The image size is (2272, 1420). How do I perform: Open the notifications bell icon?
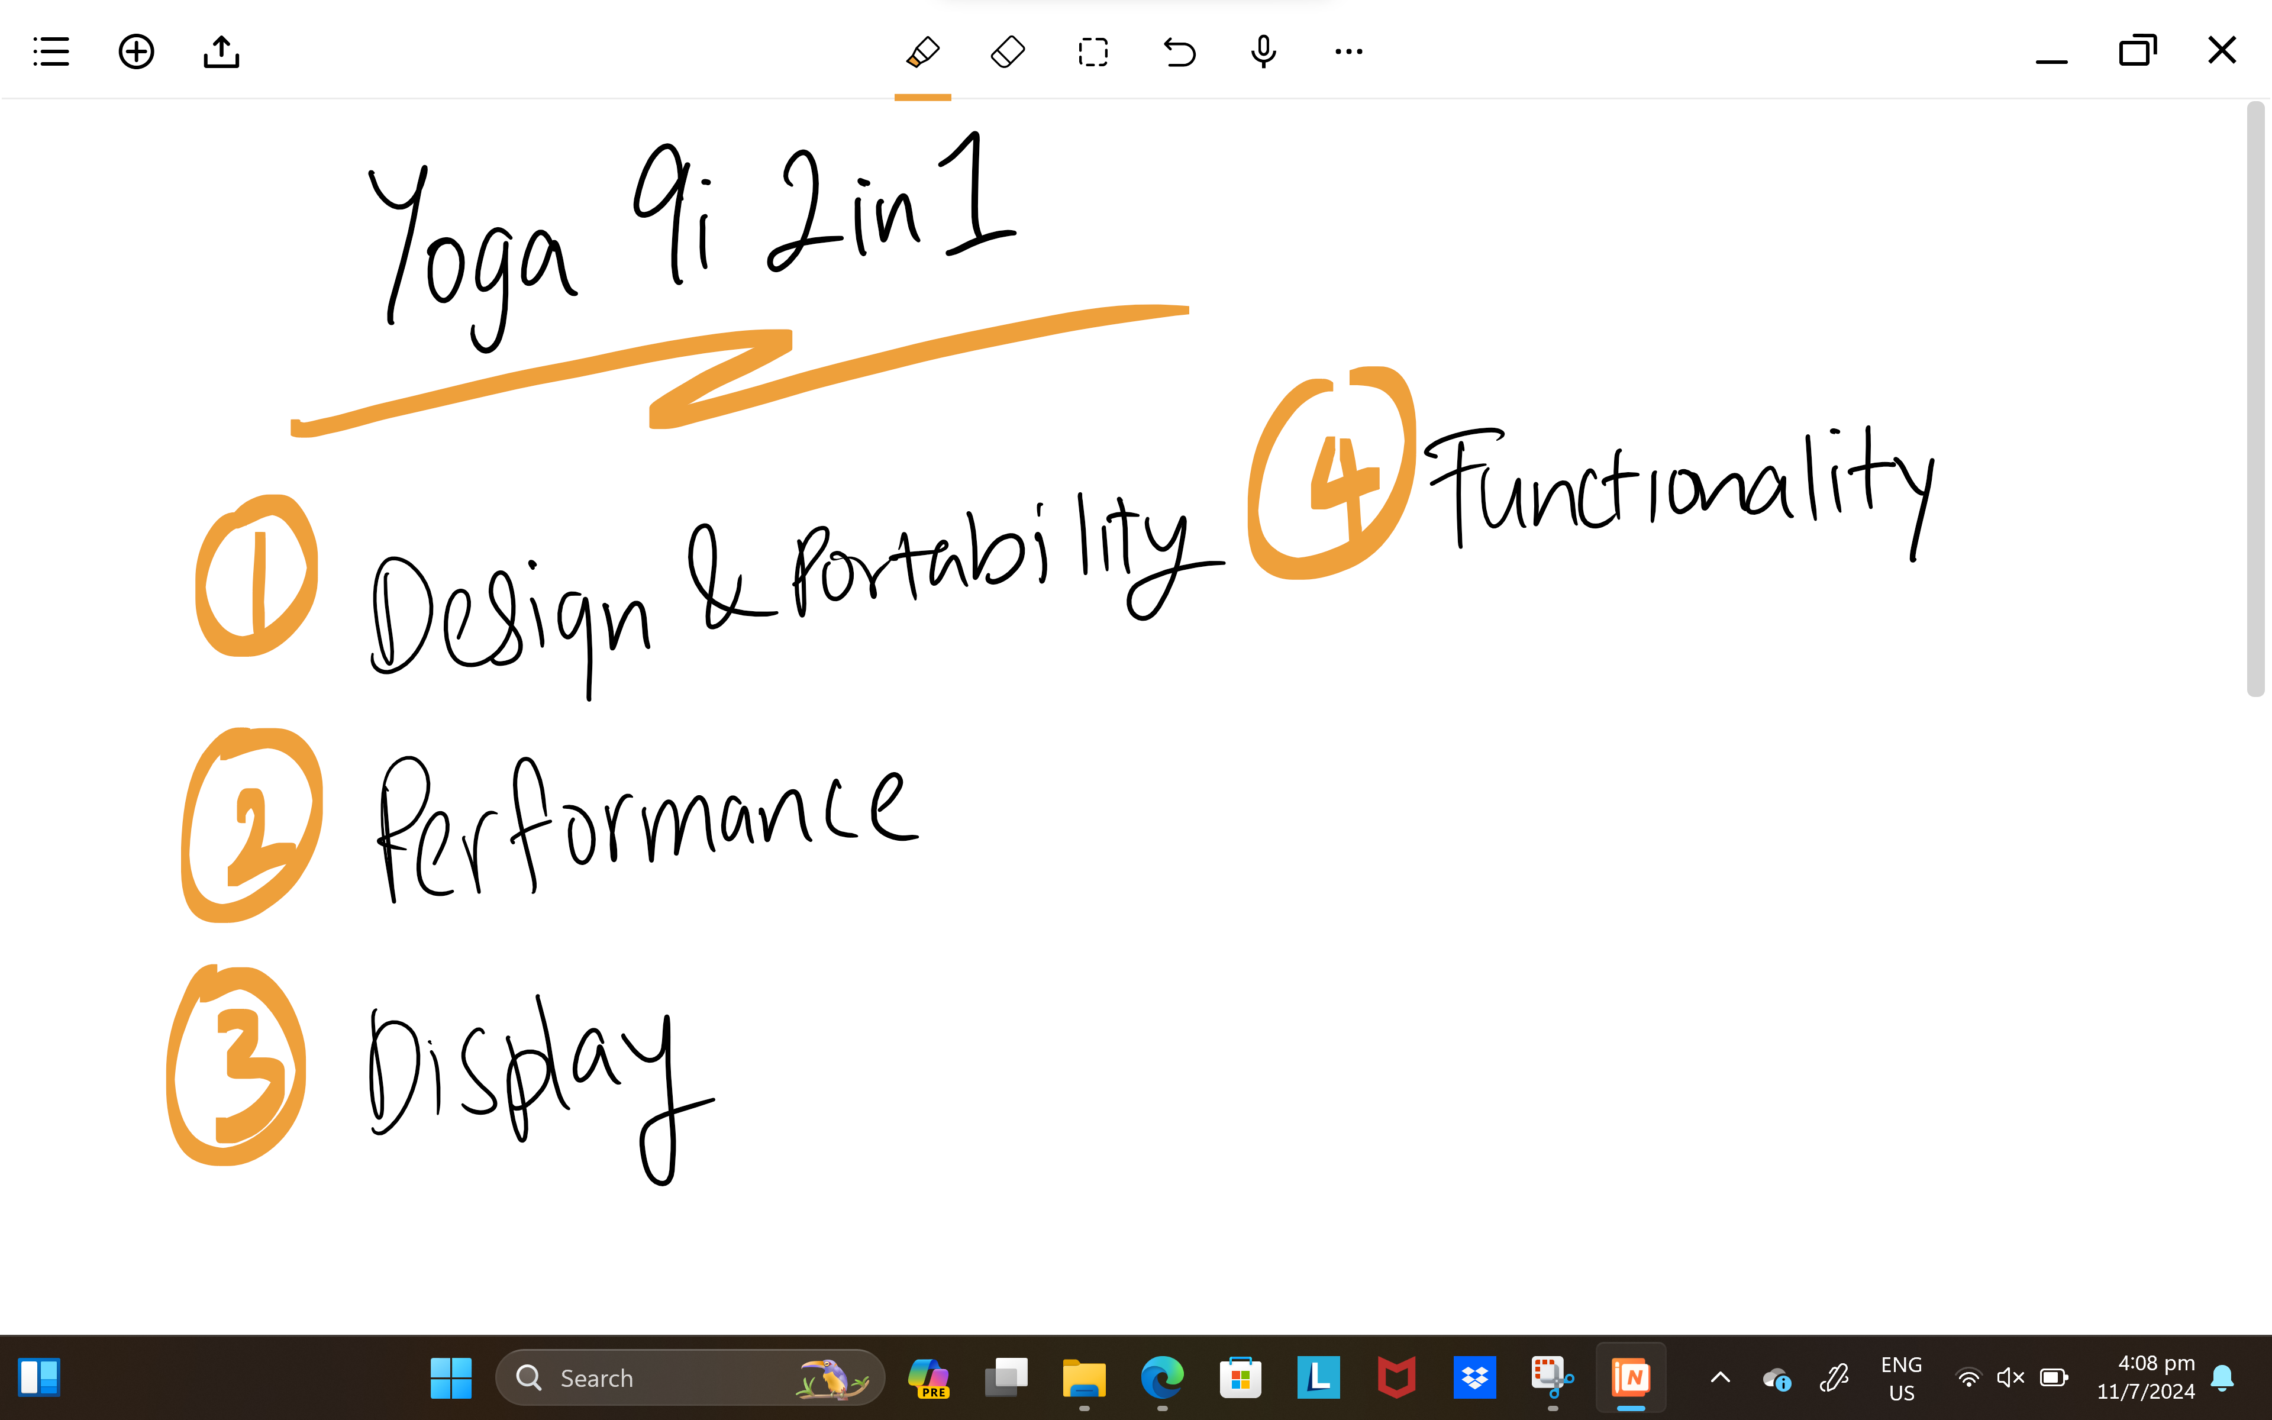point(2222,1378)
